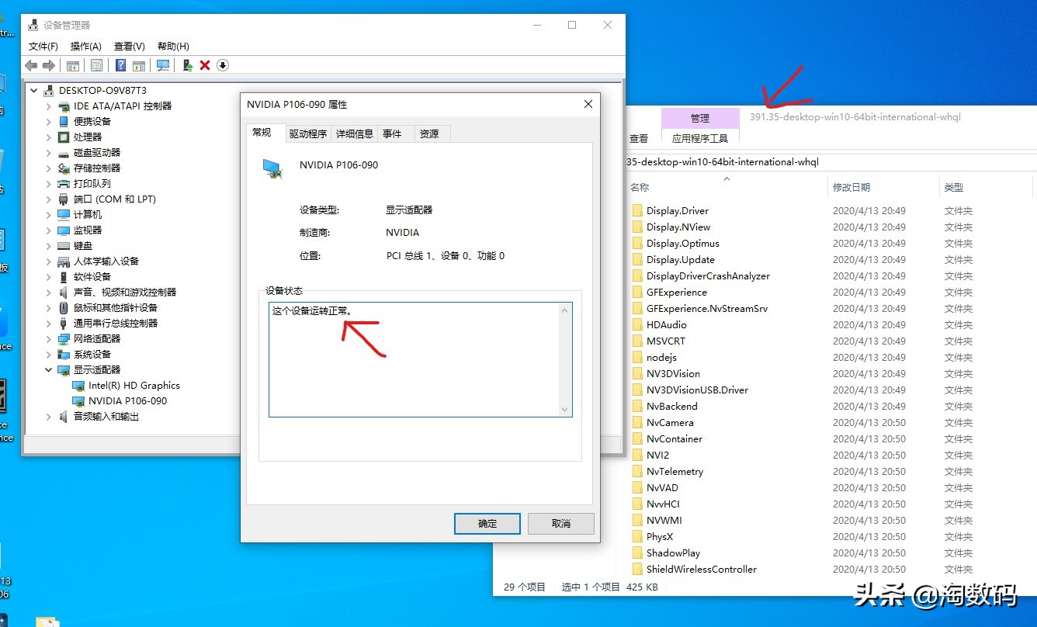Click the show/hide console tree toolbar icon
1037x627 pixels.
point(73,65)
